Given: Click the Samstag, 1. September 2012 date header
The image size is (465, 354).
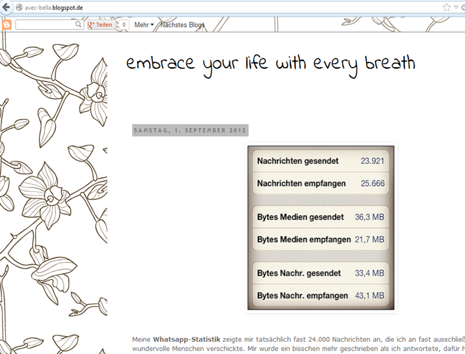Looking at the screenshot, I should pyautogui.click(x=190, y=130).
